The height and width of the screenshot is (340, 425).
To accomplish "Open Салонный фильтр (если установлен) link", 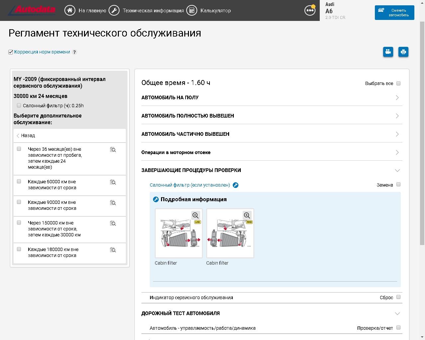I will (190, 185).
